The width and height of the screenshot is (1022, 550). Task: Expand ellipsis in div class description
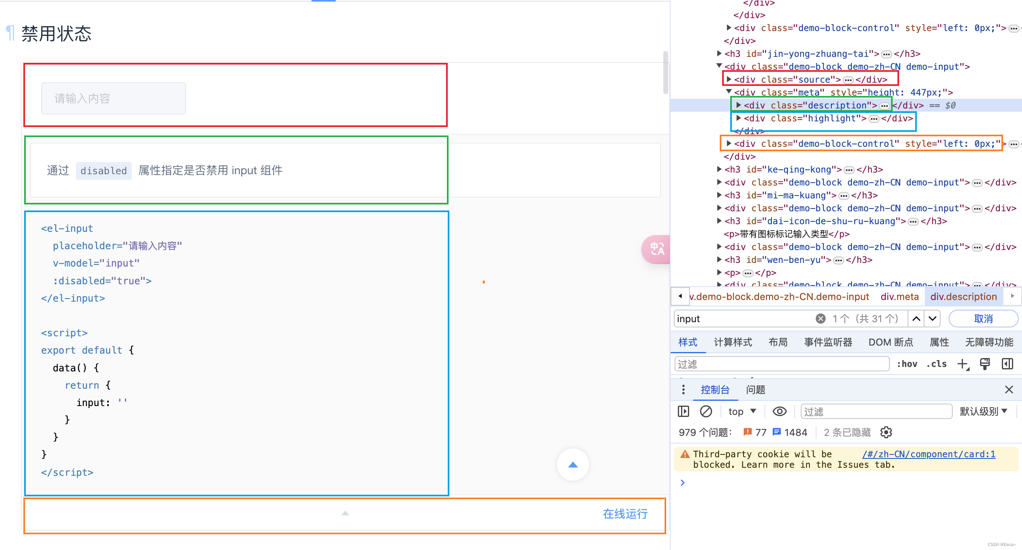884,106
